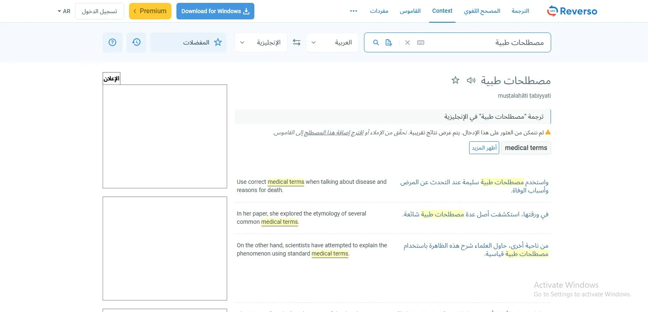Expand the الإنجليزية target language dropdown
Viewport: 648px width, 312px height.
(261, 42)
